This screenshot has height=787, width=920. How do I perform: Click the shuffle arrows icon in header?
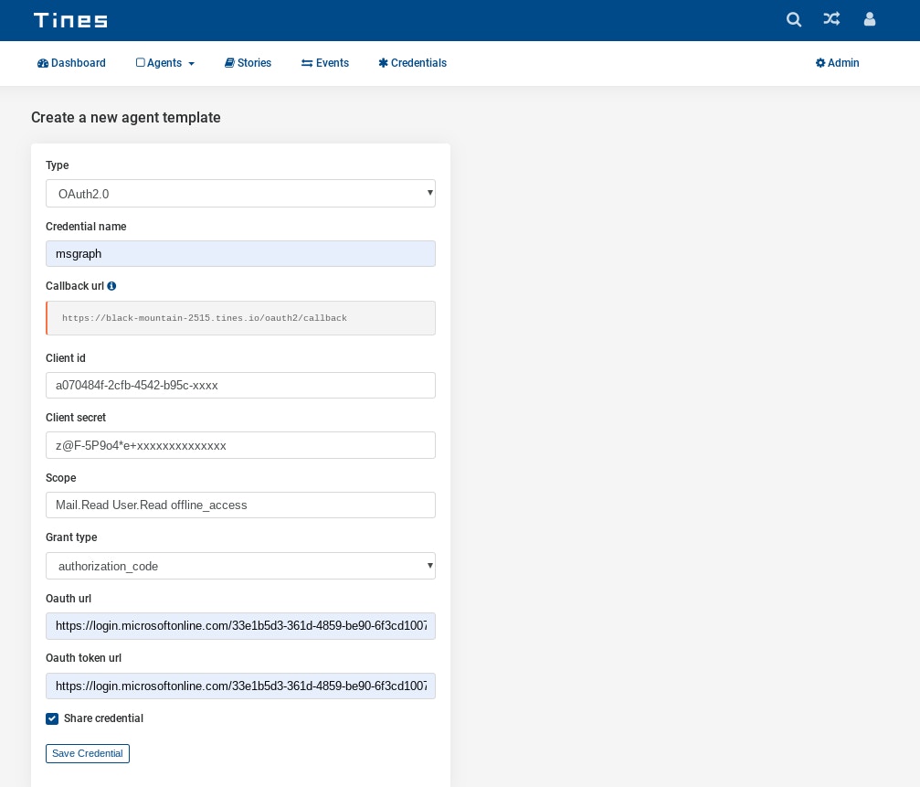click(x=831, y=19)
